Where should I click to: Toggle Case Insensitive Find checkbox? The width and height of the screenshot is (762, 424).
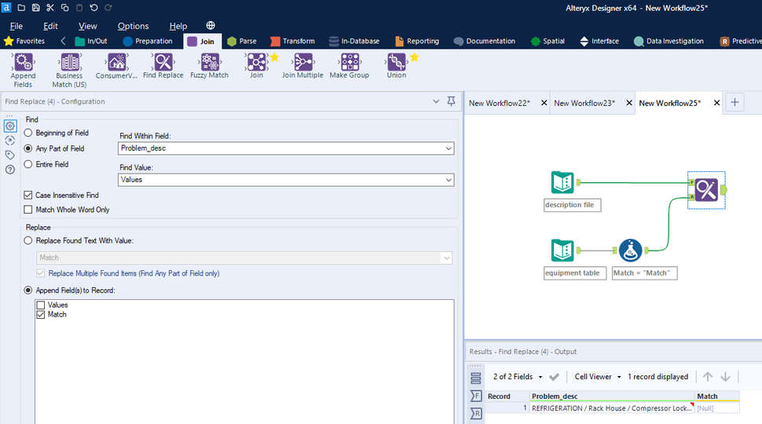28,196
